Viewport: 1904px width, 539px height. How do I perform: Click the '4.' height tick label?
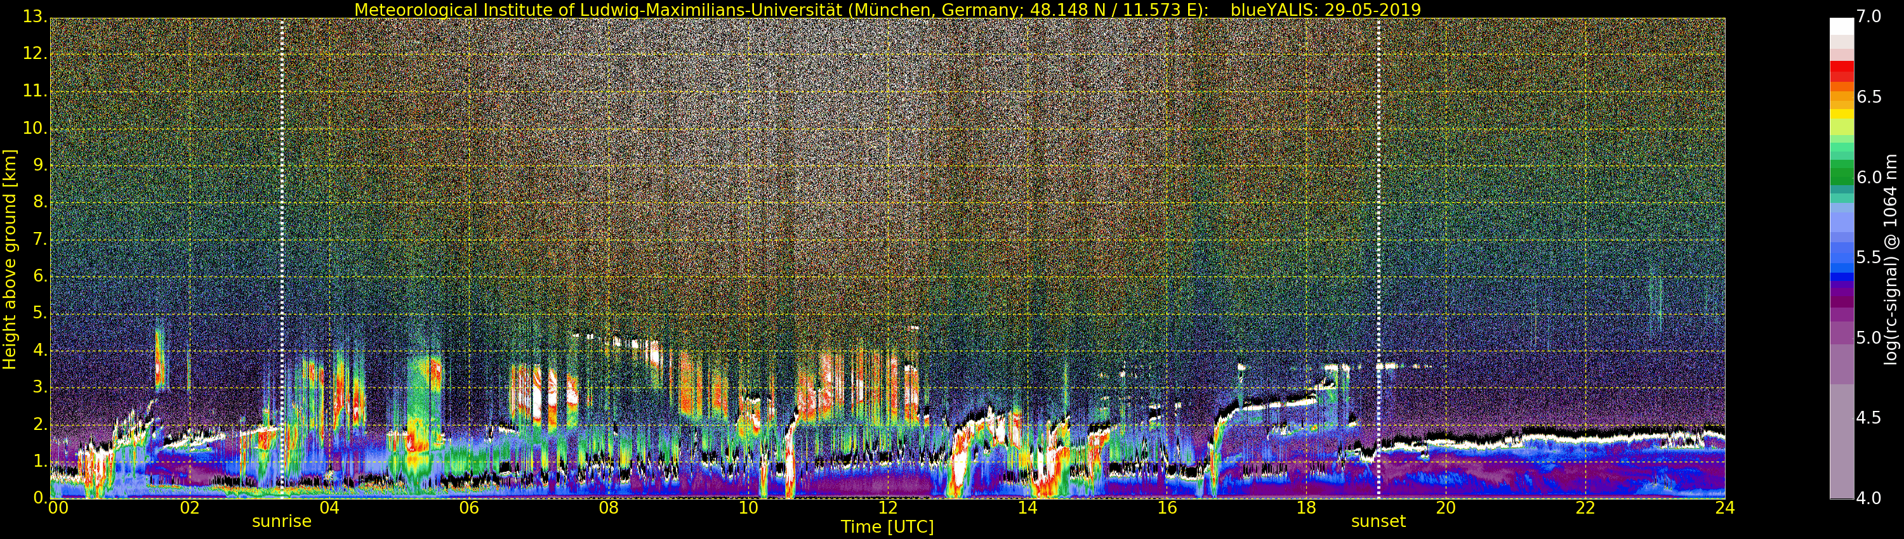pyautogui.click(x=40, y=350)
